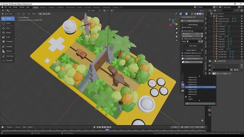Open the Playback dropdown in timeline
This screenshot has height=137, width=244.
pyautogui.click(x=10, y=127)
